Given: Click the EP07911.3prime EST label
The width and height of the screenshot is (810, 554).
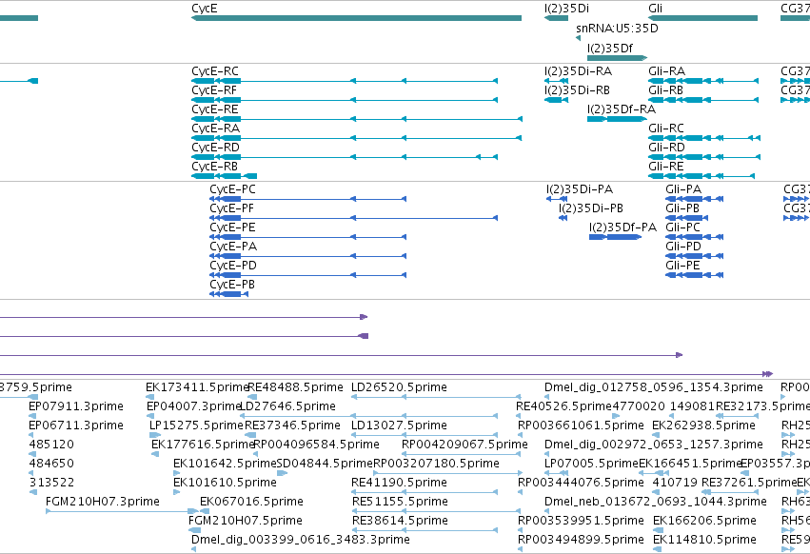Looking at the screenshot, I should (x=76, y=406).
